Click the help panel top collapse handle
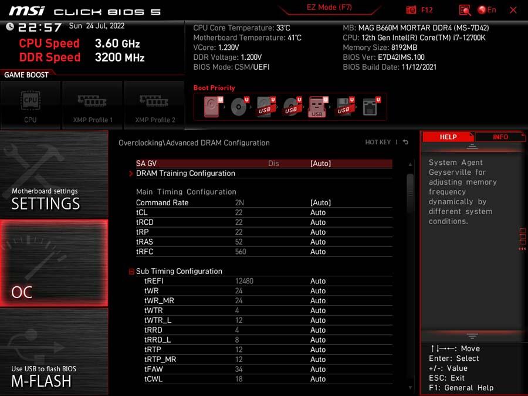The height and width of the screenshot is (396, 528). pos(472,147)
